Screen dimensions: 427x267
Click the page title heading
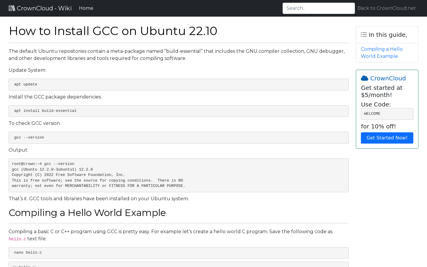(x=113, y=31)
